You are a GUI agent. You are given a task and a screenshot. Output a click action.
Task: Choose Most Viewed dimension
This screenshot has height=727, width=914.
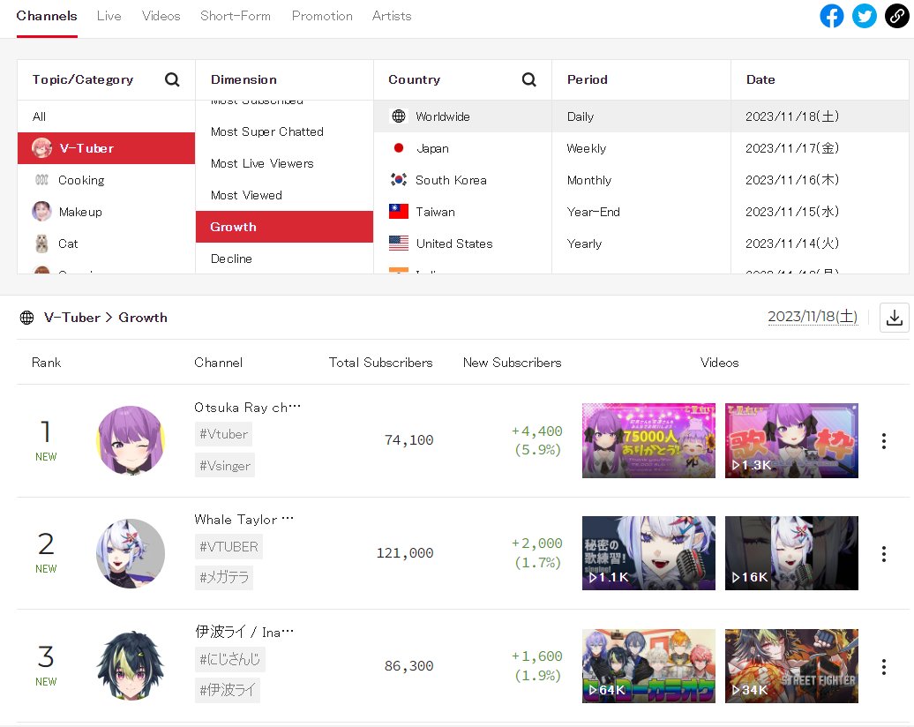tap(284, 195)
